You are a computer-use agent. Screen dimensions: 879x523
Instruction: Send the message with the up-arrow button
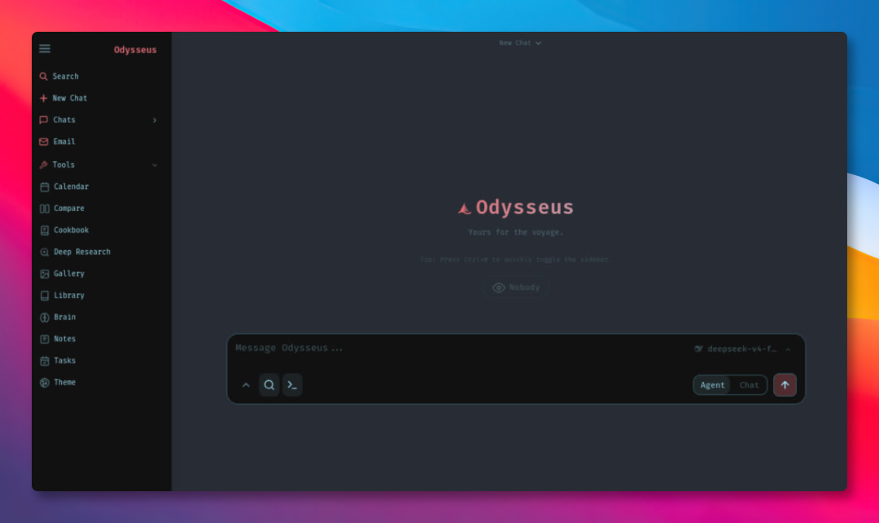coord(785,385)
